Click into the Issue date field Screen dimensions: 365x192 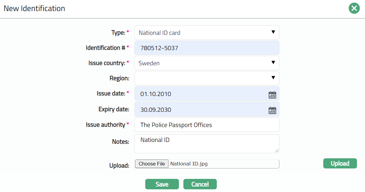[x=200, y=94]
